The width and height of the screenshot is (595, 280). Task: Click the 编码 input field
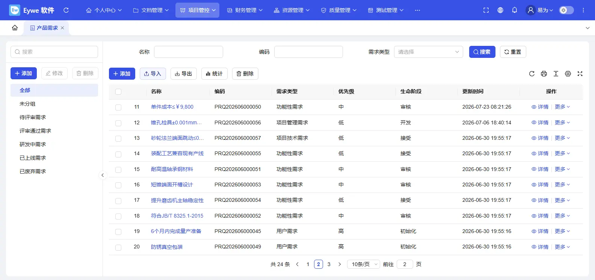click(x=308, y=52)
